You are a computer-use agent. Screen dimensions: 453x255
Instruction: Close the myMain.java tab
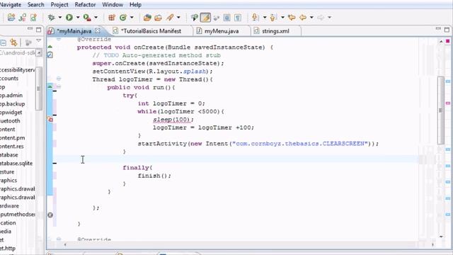98,30
